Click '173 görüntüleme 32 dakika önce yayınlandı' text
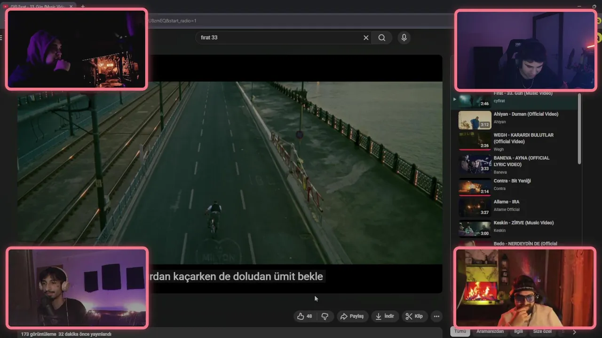This screenshot has height=338, width=602. (66, 334)
